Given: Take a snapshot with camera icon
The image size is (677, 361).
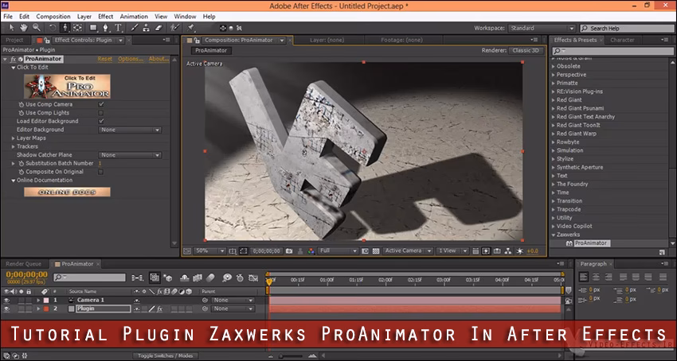Looking at the screenshot, I should coord(289,251).
